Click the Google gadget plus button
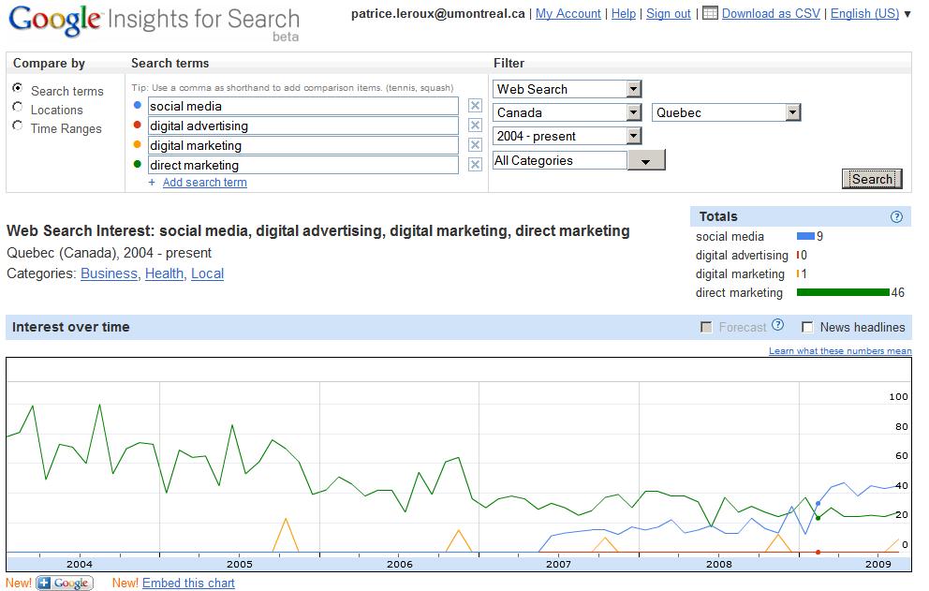929x591 pixels. click(x=65, y=584)
